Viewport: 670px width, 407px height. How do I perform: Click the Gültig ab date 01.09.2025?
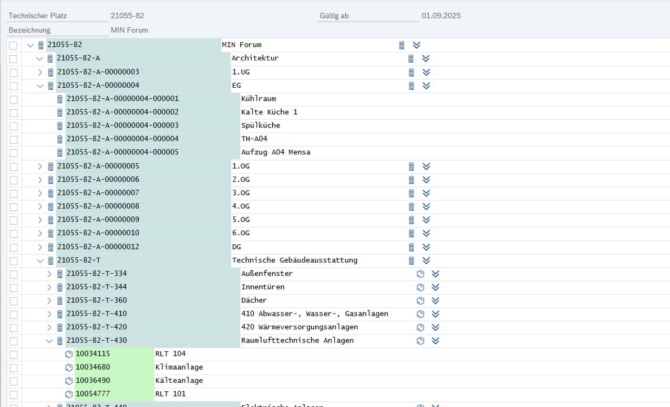click(441, 16)
